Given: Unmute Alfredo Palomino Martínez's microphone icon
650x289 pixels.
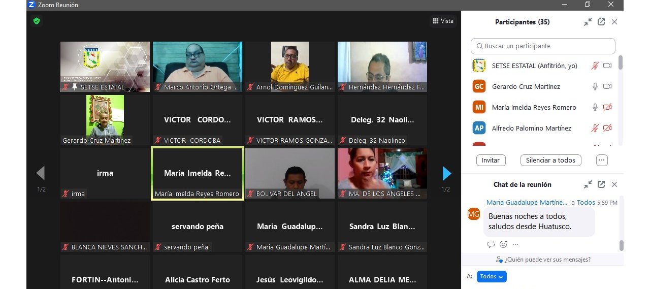Looking at the screenshot, I should (x=595, y=128).
